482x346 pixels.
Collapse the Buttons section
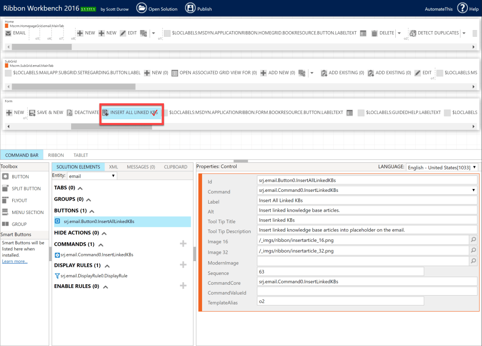[x=92, y=211]
